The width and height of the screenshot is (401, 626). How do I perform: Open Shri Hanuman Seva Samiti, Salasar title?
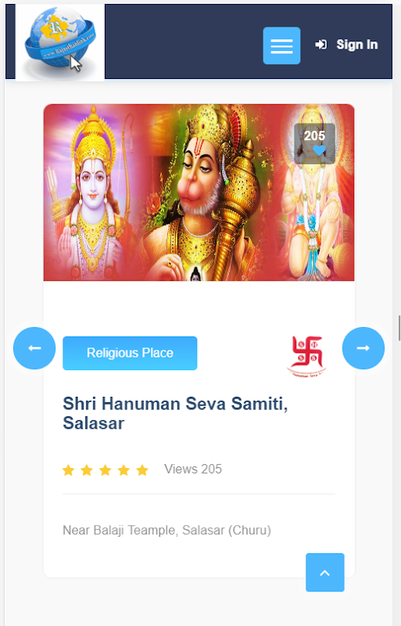click(x=175, y=413)
